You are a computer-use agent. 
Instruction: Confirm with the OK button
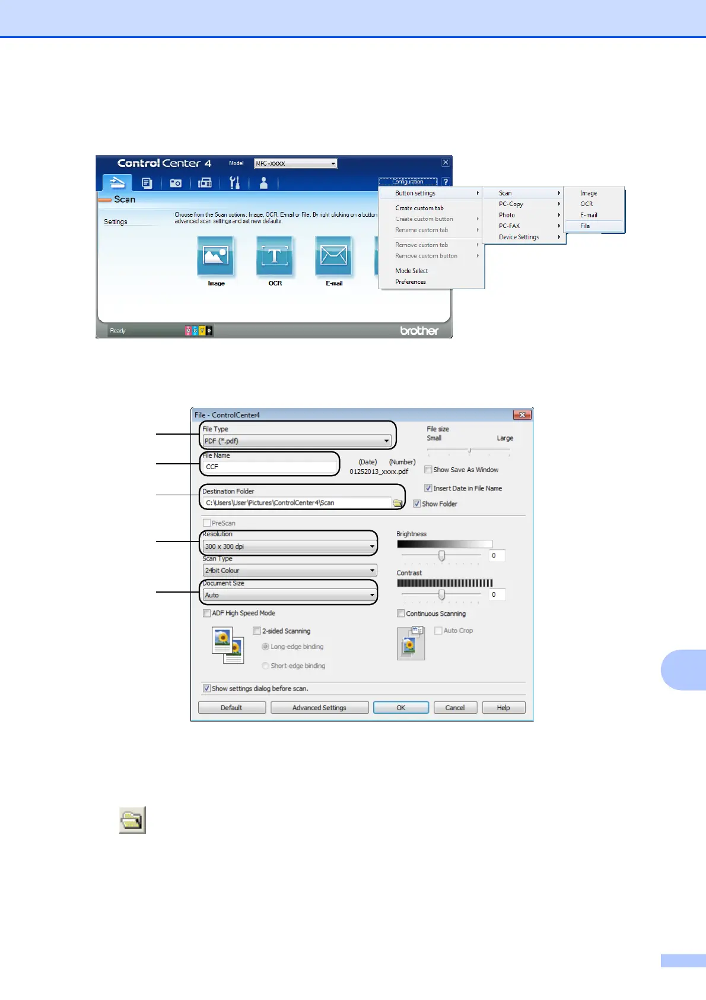401,708
